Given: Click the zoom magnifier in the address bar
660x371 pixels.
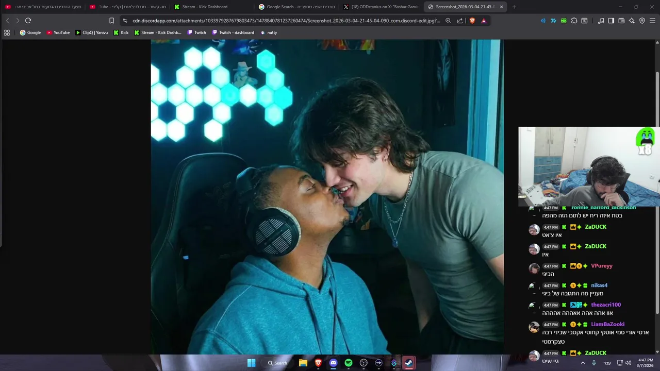Looking at the screenshot, I should click(448, 21).
